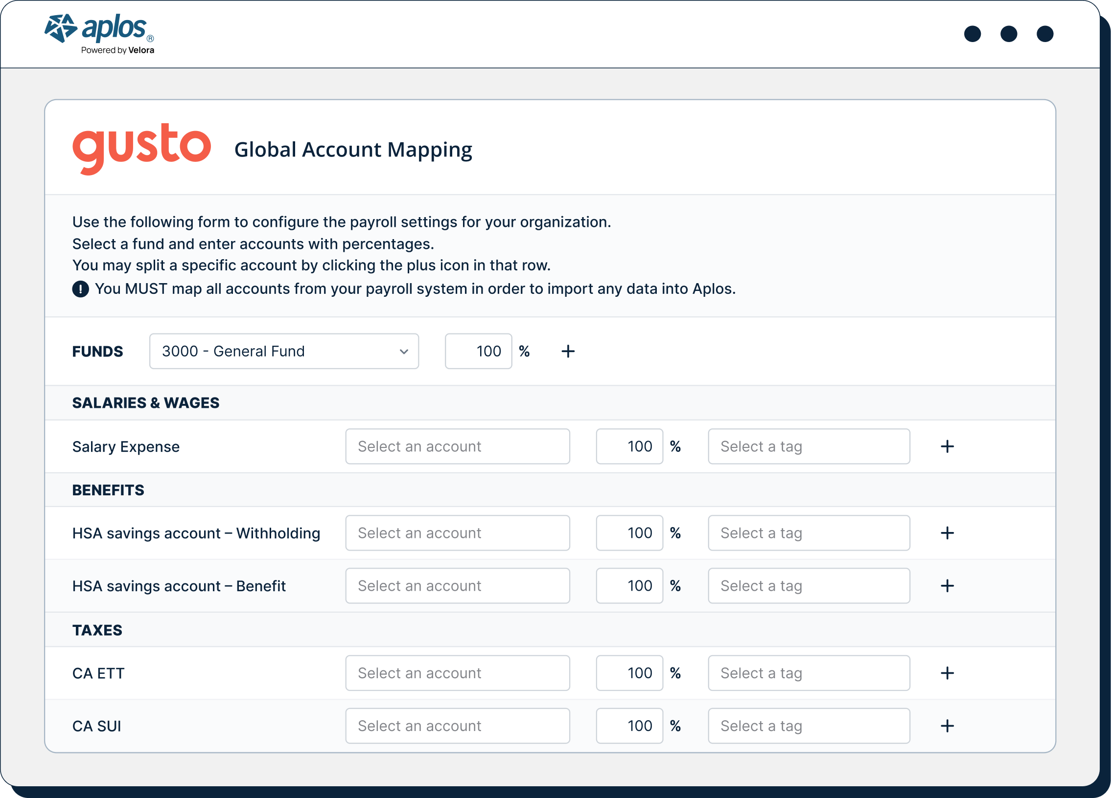
Task: Click the TAXES section header
Action: 97,630
